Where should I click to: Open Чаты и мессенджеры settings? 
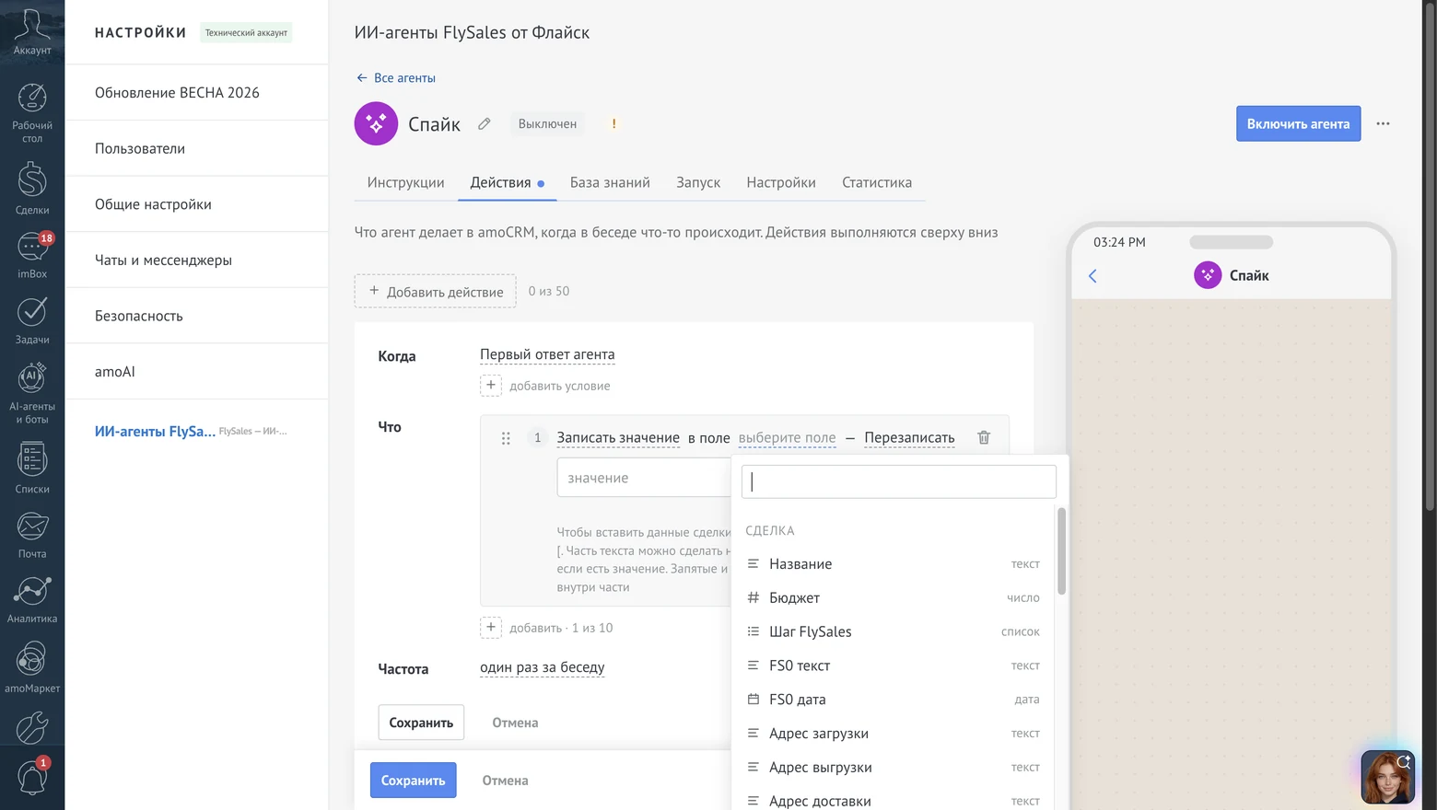tap(196, 260)
